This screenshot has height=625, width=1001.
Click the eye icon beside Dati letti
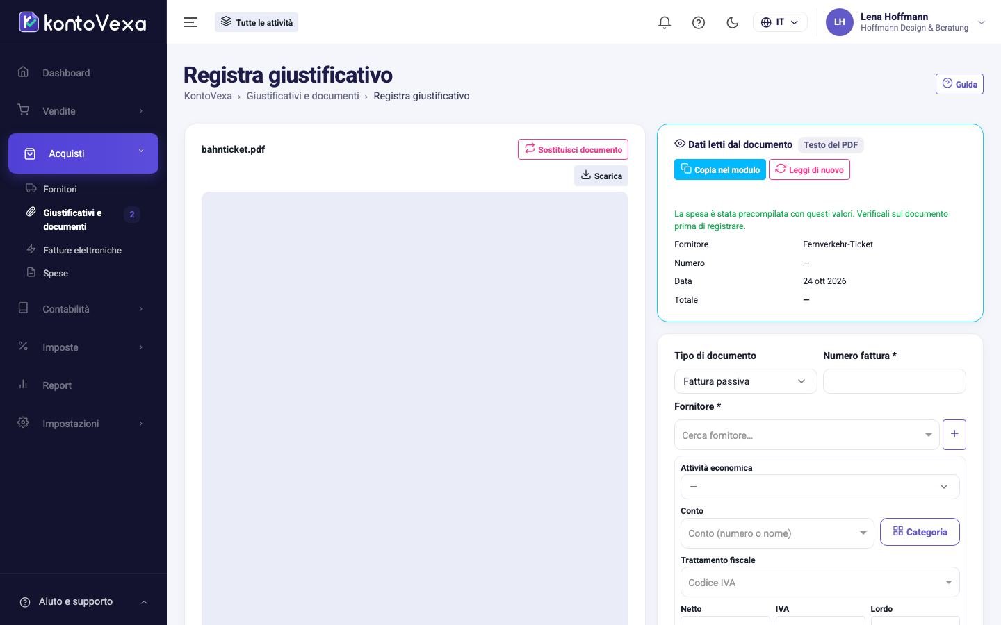point(680,144)
